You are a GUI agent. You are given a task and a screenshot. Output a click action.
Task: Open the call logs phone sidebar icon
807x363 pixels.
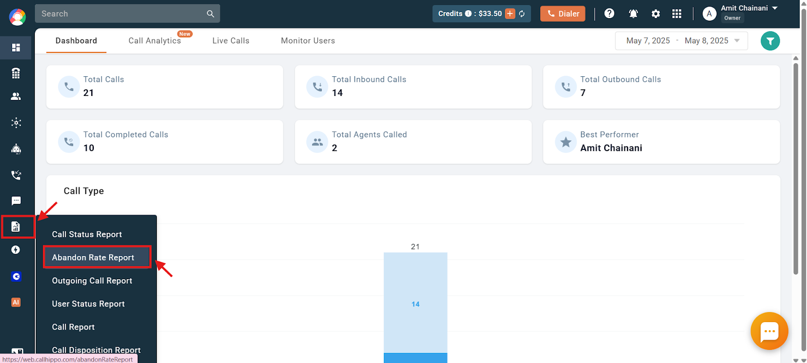[16, 175]
